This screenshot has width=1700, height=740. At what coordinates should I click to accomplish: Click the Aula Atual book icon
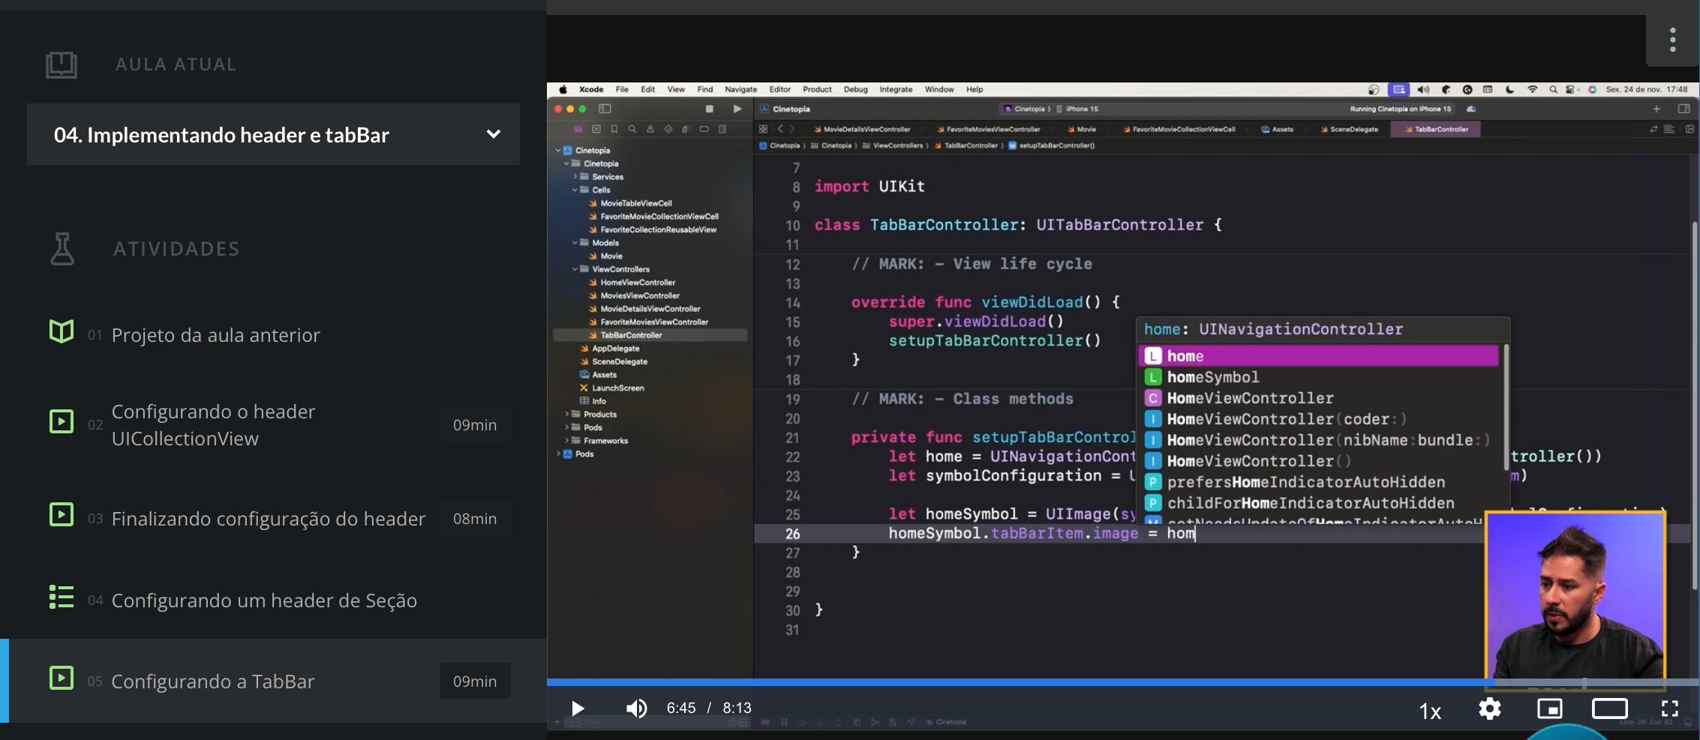pyautogui.click(x=62, y=64)
